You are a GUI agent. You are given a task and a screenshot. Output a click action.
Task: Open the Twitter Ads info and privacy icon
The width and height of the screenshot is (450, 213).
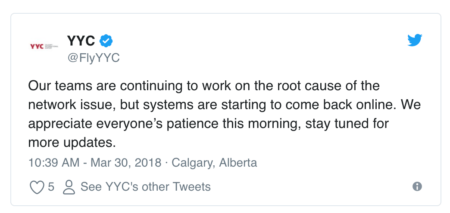pyautogui.click(x=417, y=187)
